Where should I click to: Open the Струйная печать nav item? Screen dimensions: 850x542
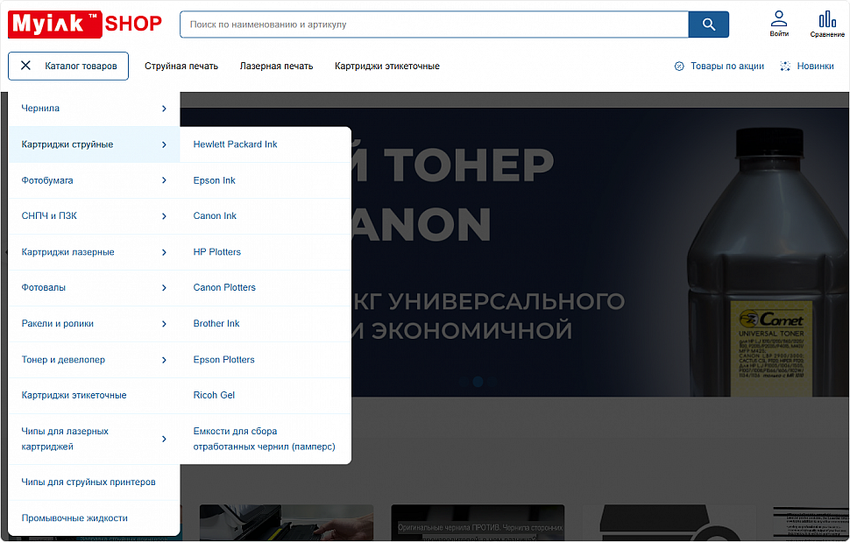click(181, 67)
